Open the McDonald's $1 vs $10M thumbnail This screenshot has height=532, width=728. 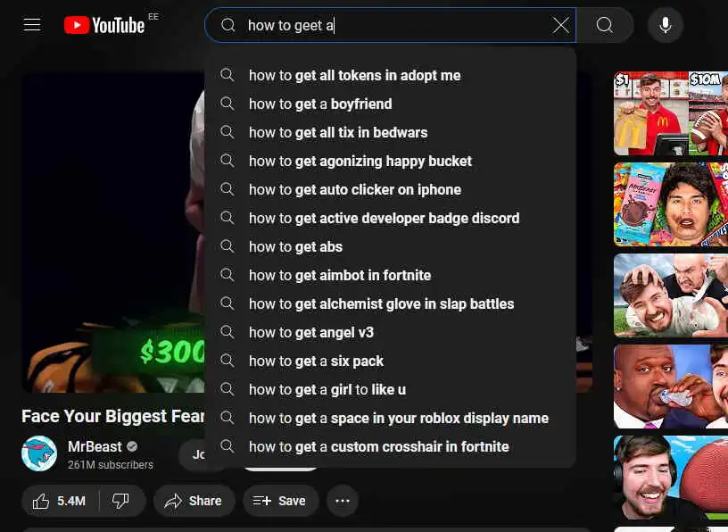[670, 112]
